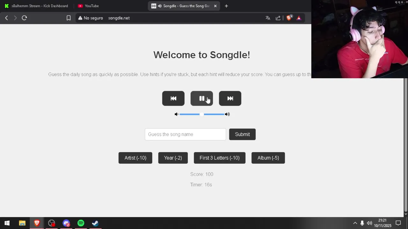
Task: Reveal the Artist hint (-10)
Action: (x=135, y=158)
